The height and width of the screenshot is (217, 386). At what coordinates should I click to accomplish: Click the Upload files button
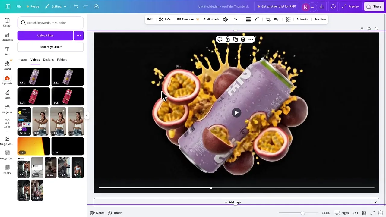point(45,36)
